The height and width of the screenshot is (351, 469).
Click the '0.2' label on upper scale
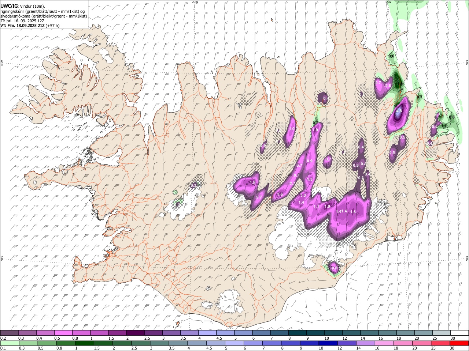[3, 338]
